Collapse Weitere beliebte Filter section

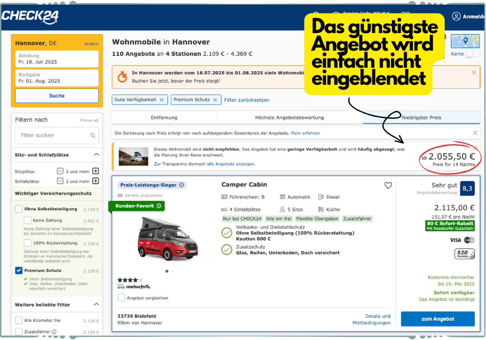[96, 304]
